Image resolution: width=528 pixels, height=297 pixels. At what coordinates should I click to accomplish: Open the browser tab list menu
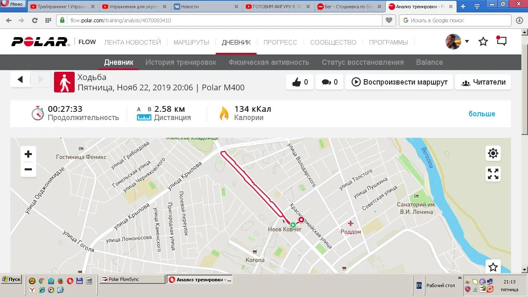477,6
